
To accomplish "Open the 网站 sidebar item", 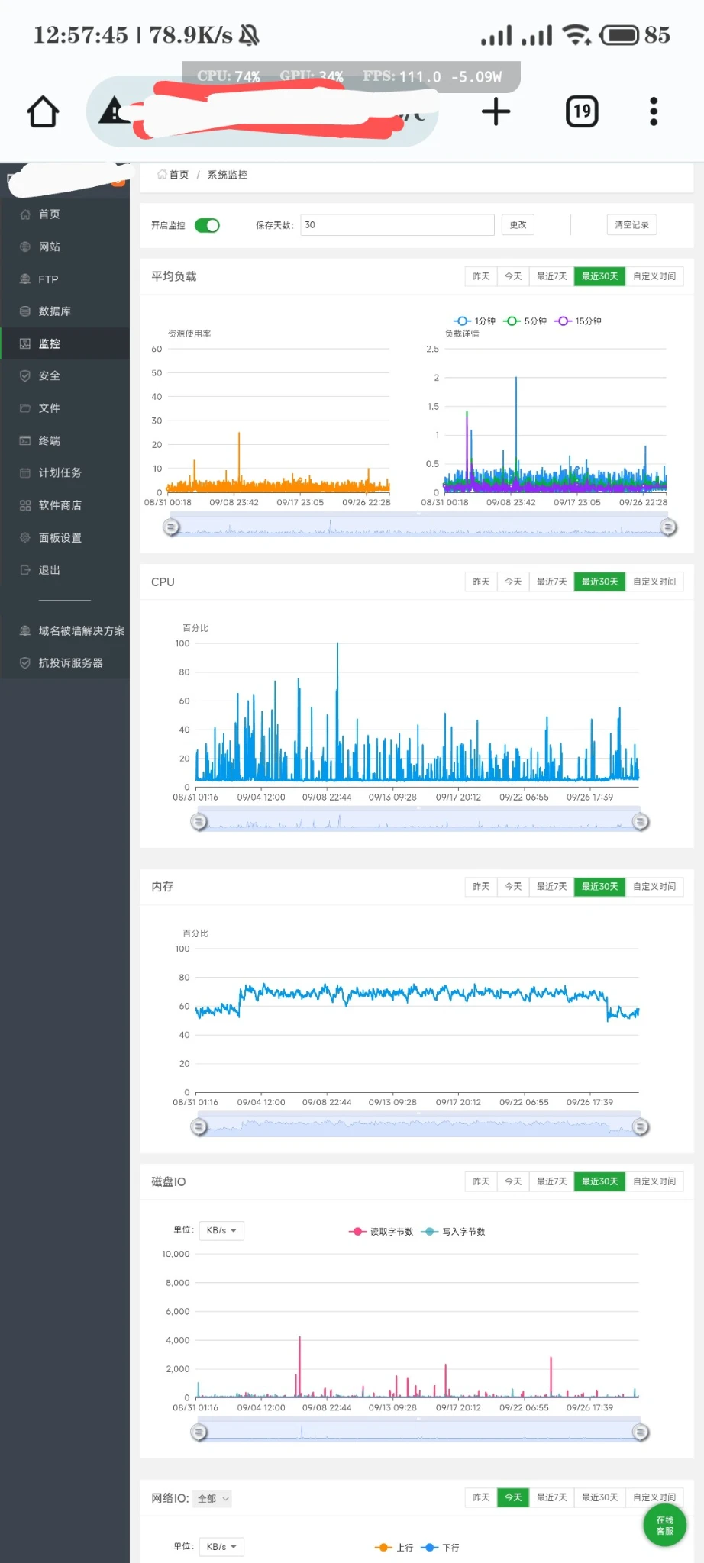I will 50,247.
